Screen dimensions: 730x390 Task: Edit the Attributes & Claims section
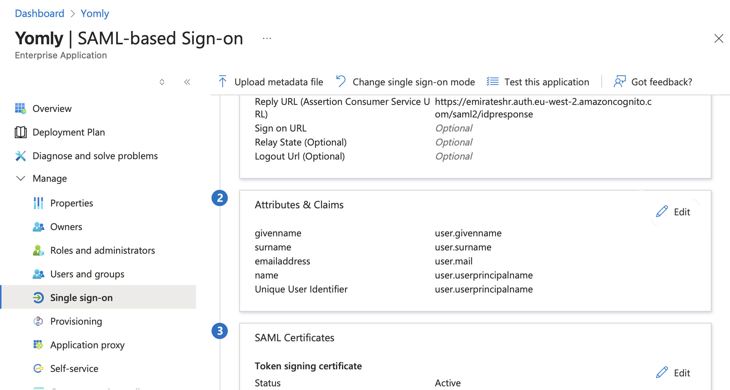[674, 212]
